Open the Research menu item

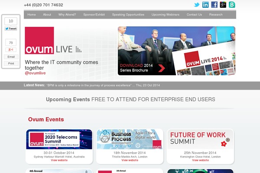pyautogui.click(x=216, y=15)
